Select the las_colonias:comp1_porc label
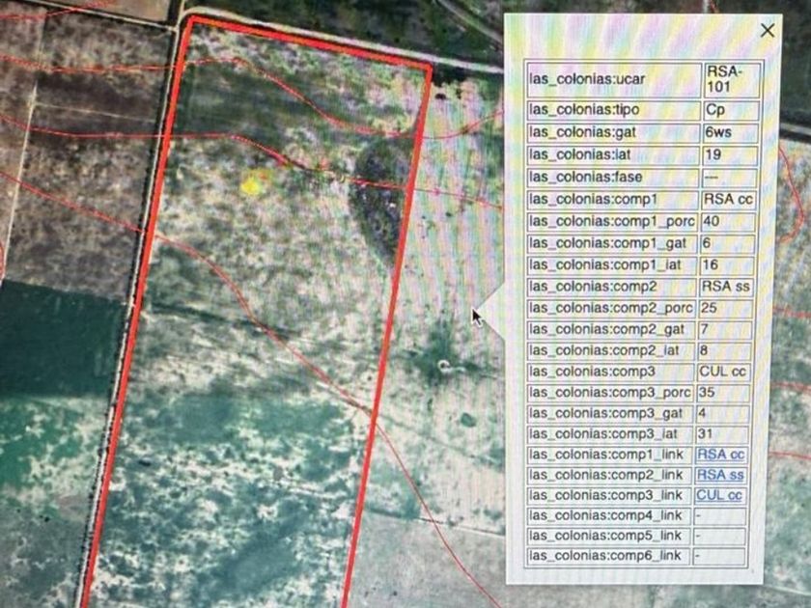Image resolution: width=811 pixels, height=608 pixels. [611, 221]
